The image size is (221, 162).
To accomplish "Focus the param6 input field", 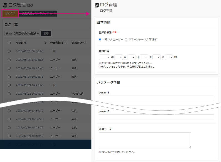I will 156,117.
